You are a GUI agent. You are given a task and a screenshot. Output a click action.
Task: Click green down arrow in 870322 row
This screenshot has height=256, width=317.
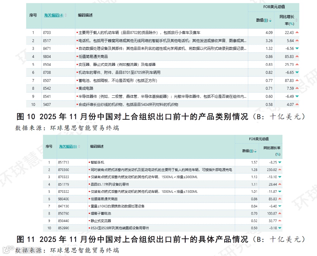(x=280, y=191)
